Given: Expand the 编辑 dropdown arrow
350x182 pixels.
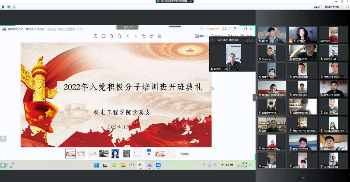Looking at the screenshot, I should 206,36.
